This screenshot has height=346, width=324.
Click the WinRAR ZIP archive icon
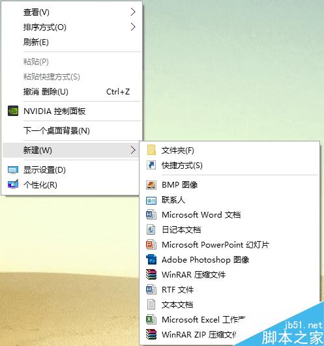(151, 334)
